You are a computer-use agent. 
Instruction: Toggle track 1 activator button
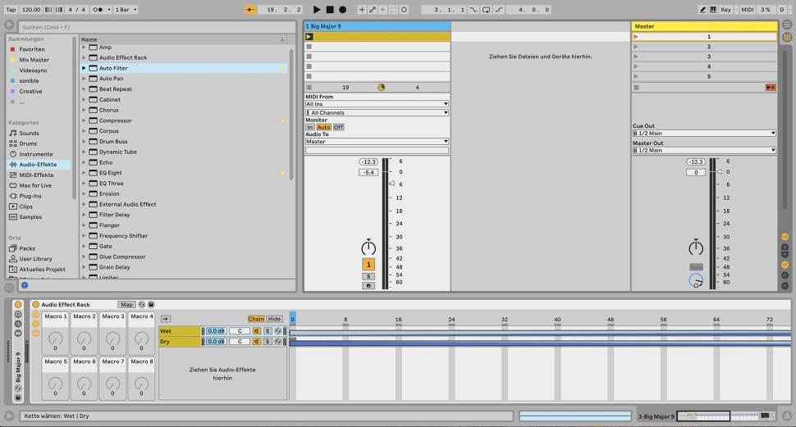click(x=368, y=264)
